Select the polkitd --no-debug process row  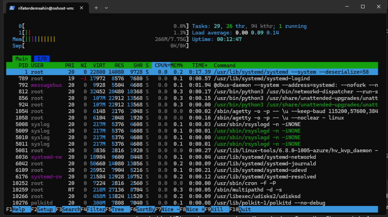tap(192, 203)
